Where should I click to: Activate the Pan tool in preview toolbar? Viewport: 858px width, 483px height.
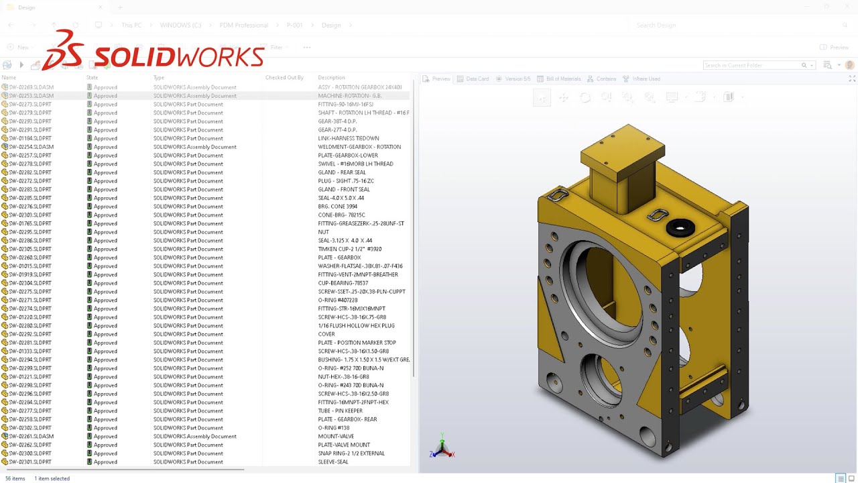[x=564, y=98]
